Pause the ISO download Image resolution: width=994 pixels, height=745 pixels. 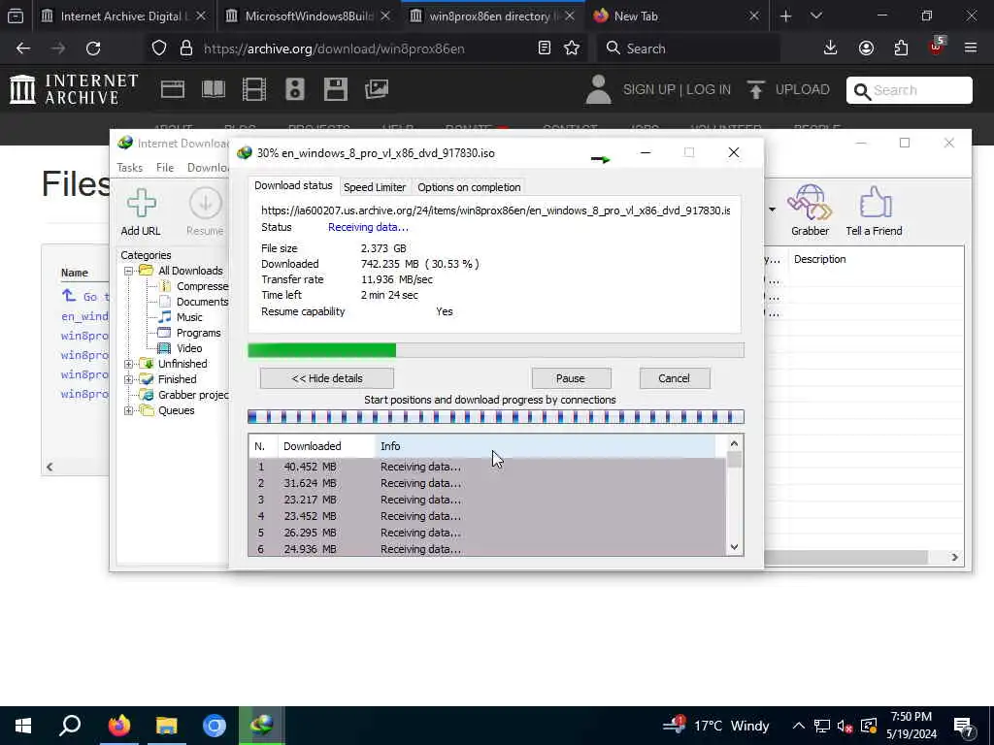click(571, 379)
